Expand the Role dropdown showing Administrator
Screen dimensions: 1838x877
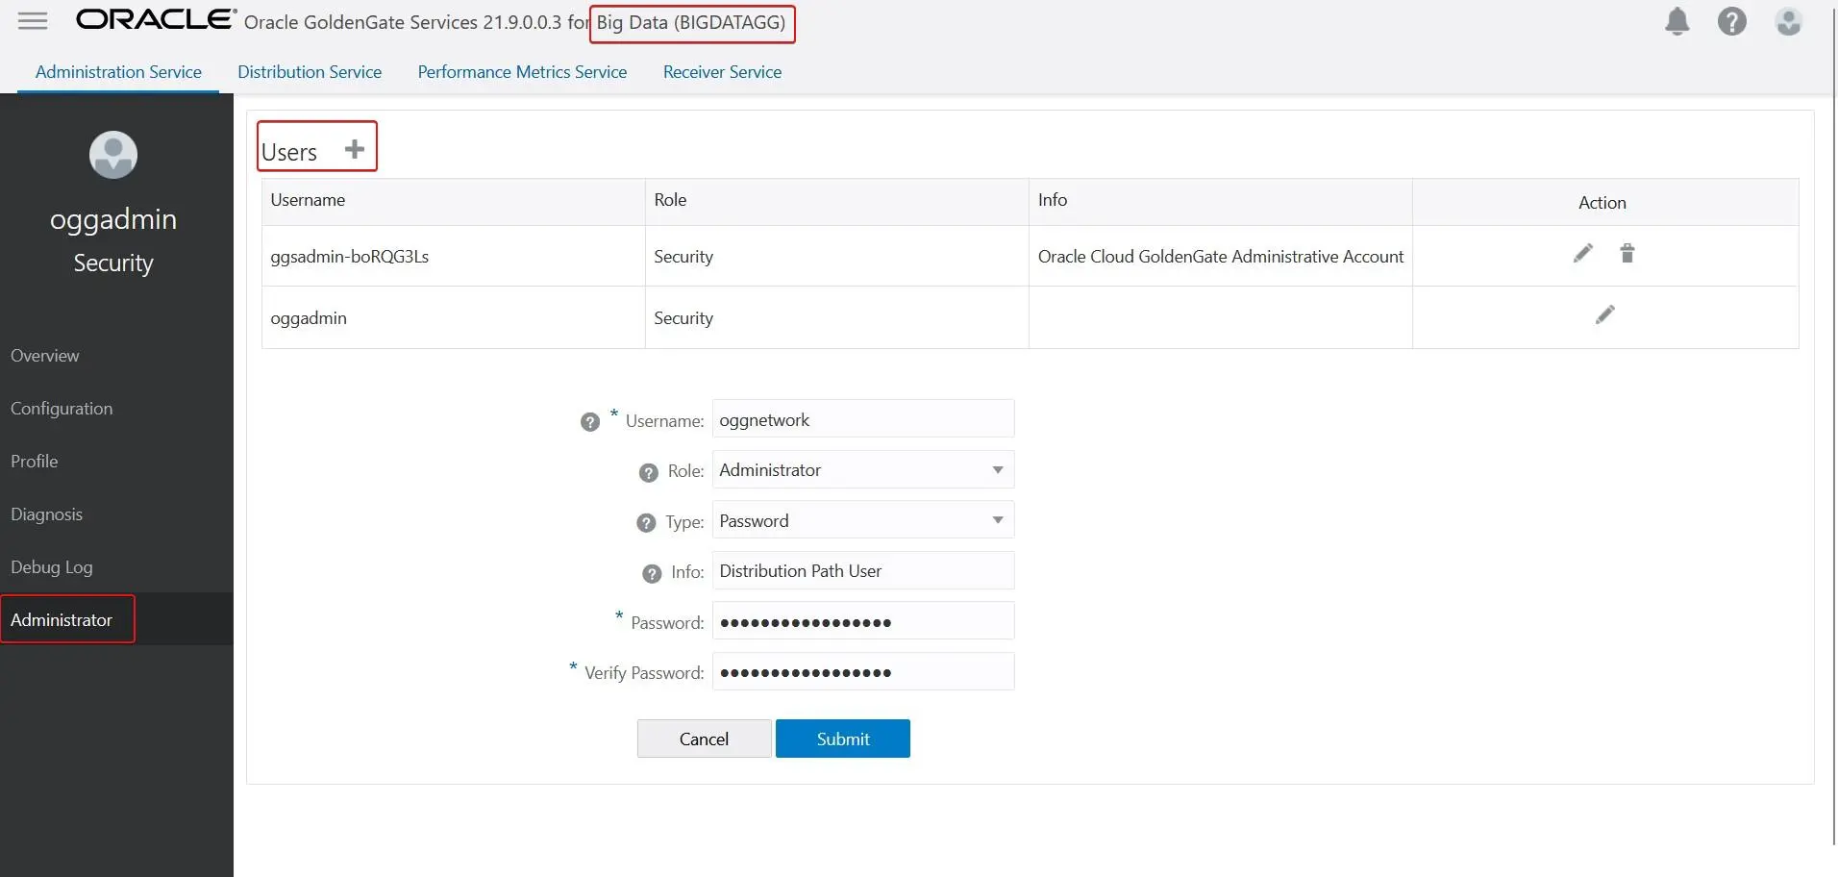coord(862,470)
